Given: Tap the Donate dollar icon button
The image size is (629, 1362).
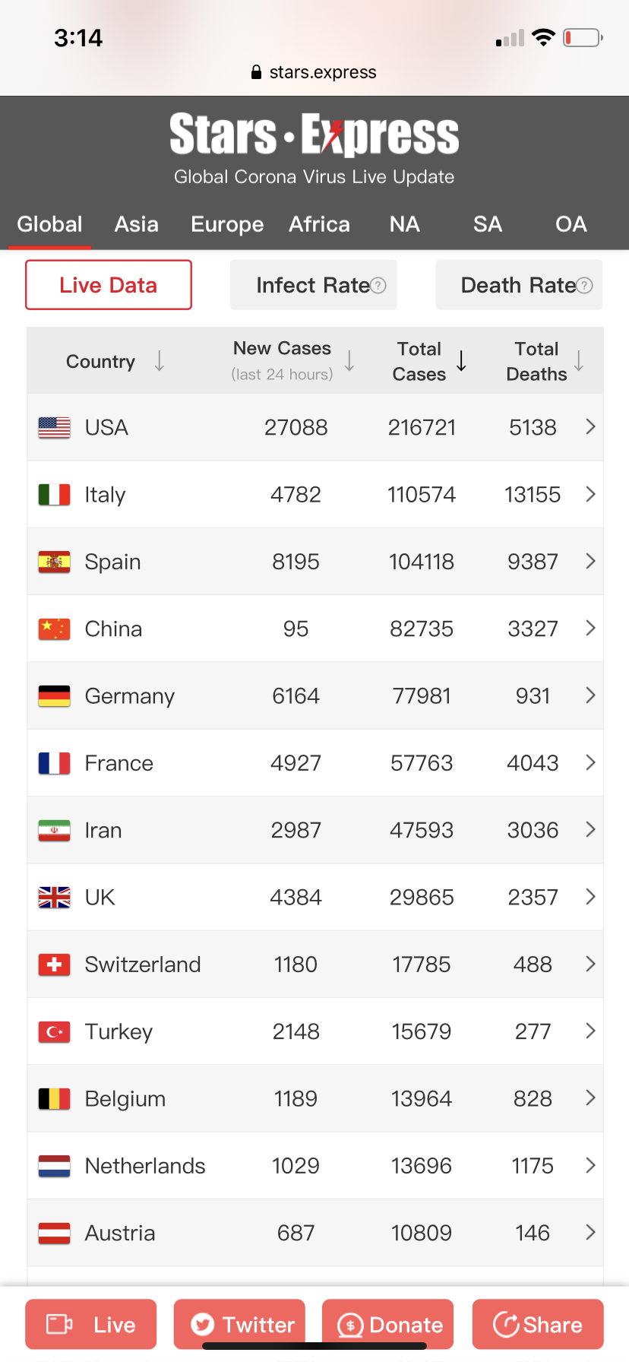Looking at the screenshot, I should pyautogui.click(x=387, y=1325).
